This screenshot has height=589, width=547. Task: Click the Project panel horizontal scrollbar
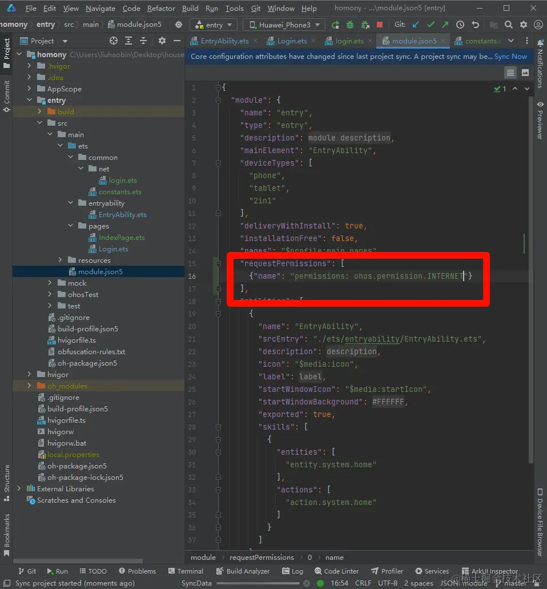click(x=78, y=561)
